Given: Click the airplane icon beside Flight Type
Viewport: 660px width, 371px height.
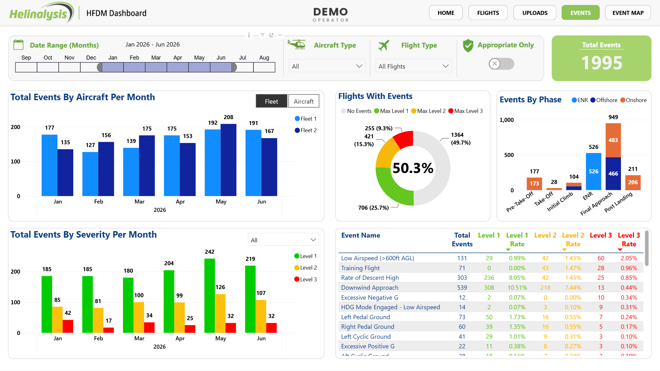Looking at the screenshot, I should pos(384,45).
